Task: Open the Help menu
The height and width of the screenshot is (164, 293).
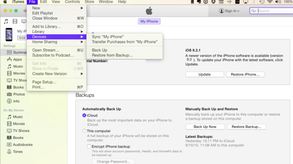Action: (122, 2)
